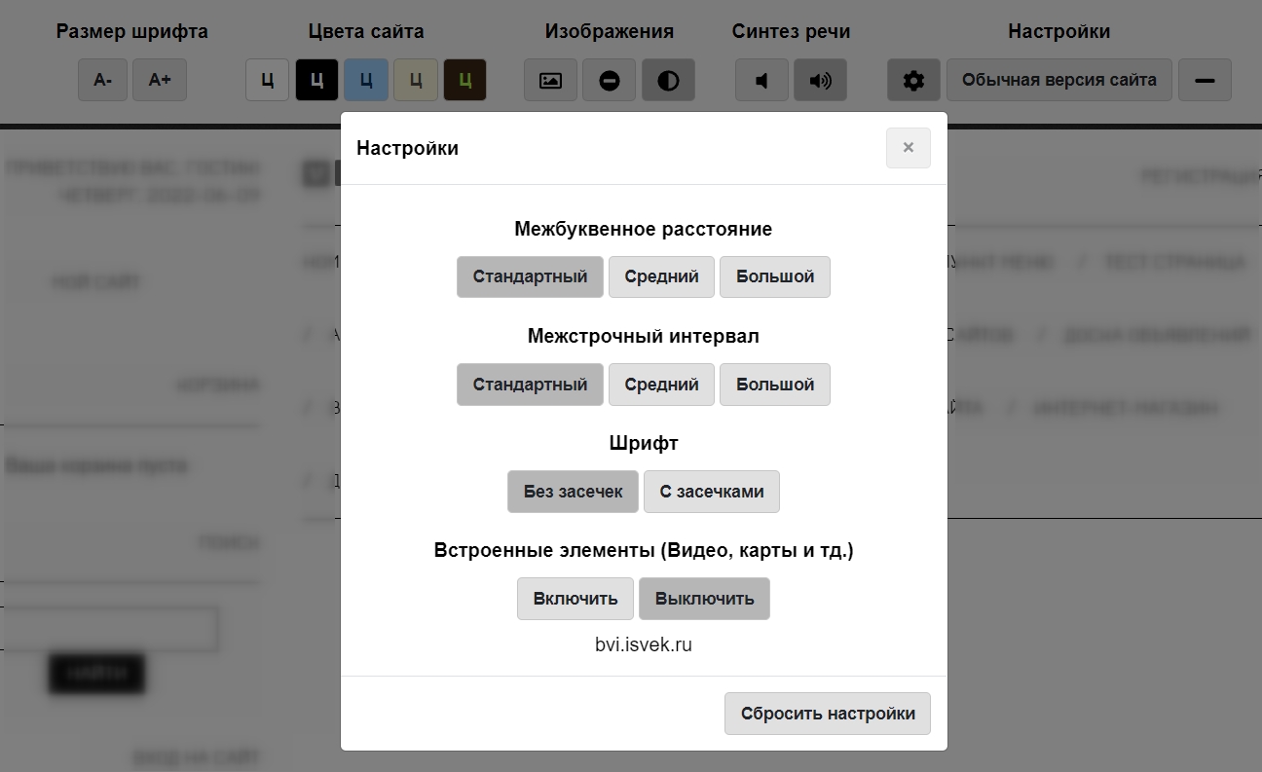Viewport: 1262px width, 772px height.
Task: Turn off embedded elements with Выключить
Action: pyautogui.click(x=704, y=598)
